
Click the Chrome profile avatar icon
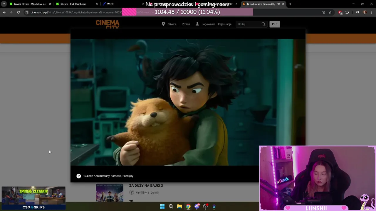coord(365,12)
